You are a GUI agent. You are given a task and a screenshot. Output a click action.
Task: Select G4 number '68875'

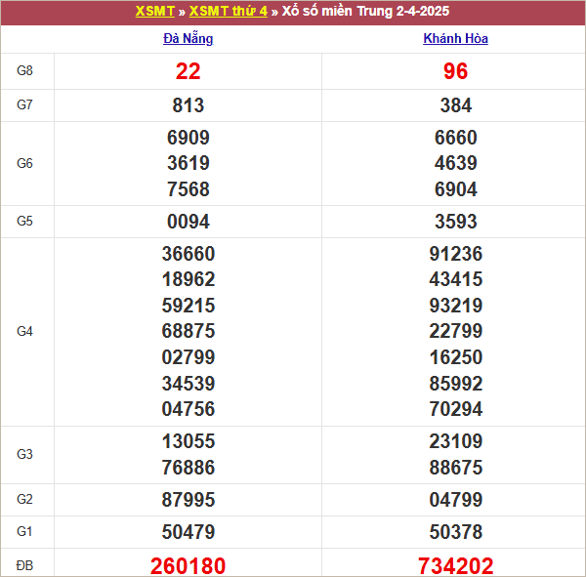(x=188, y=331)
